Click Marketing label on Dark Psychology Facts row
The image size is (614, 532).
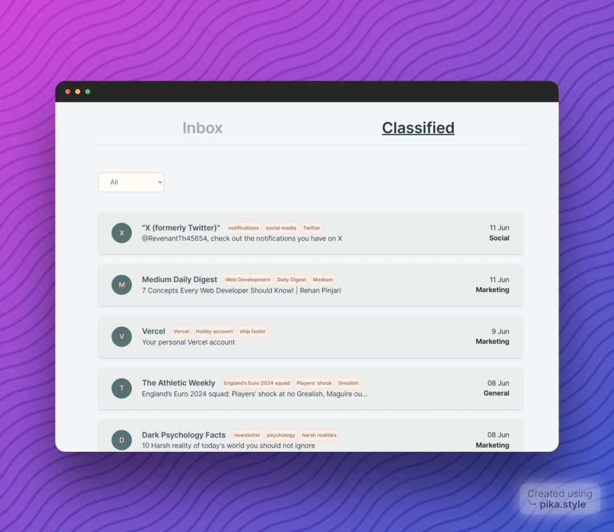(492, 445)
